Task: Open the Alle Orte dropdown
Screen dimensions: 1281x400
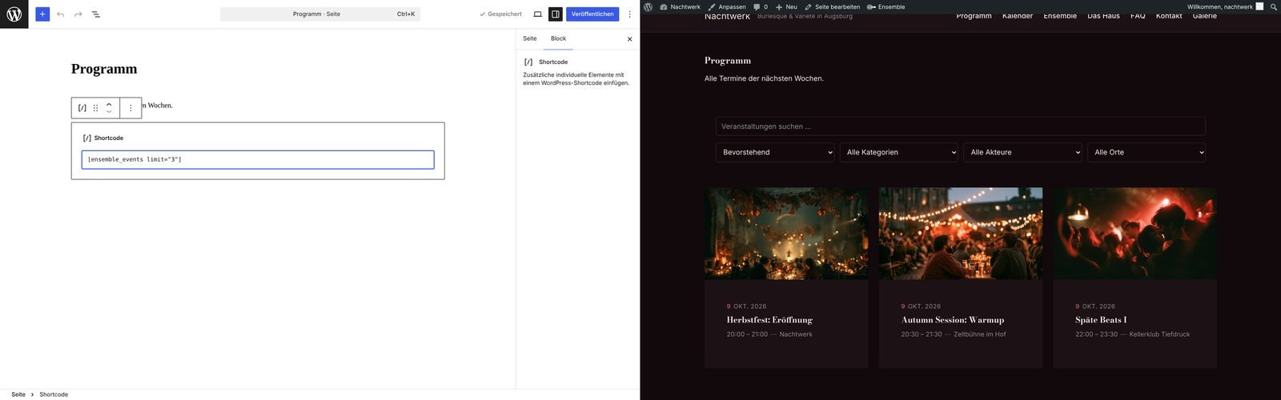Action: [x=1146, y=152]
